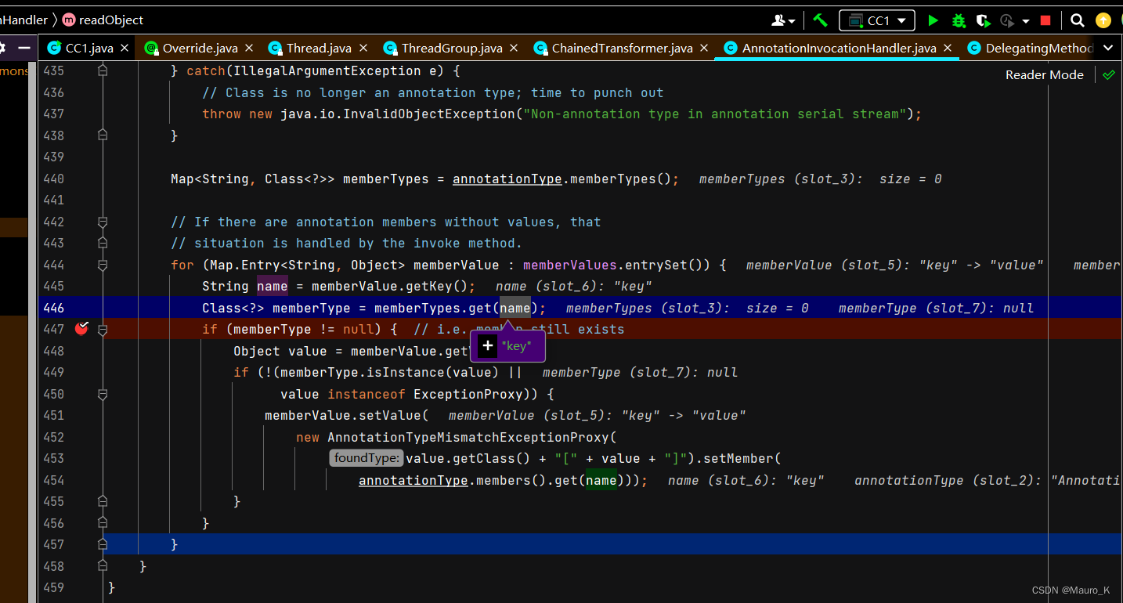Run CC1 with the green play button
The height and width of the screenshot is (603, 1123).
pyautogui.click(x=933, y=20)
